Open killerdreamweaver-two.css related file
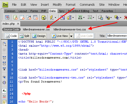 point(70,29)
